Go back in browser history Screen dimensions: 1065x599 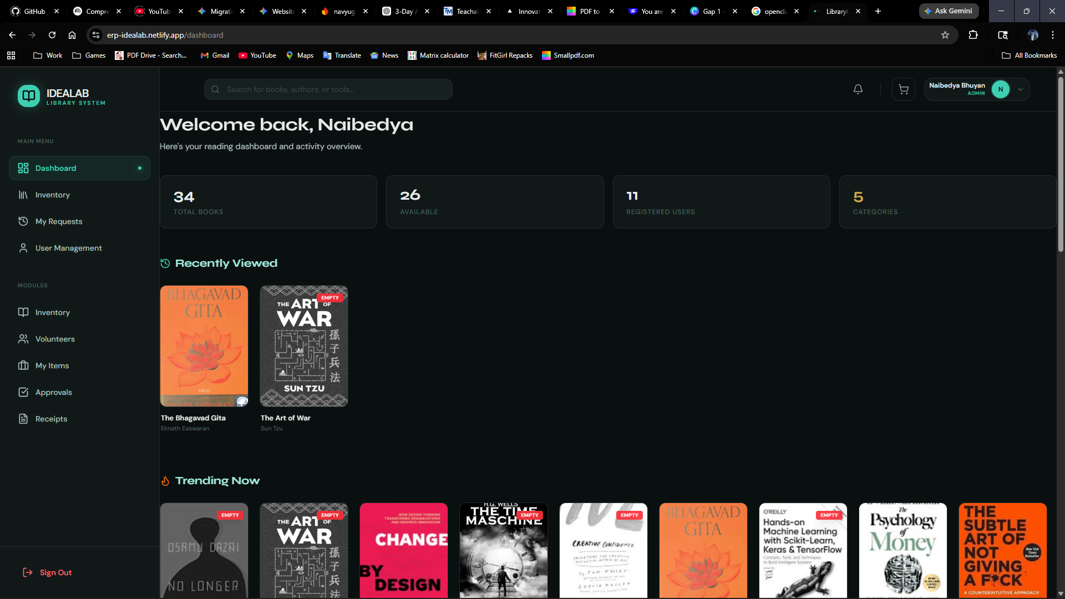12,35
